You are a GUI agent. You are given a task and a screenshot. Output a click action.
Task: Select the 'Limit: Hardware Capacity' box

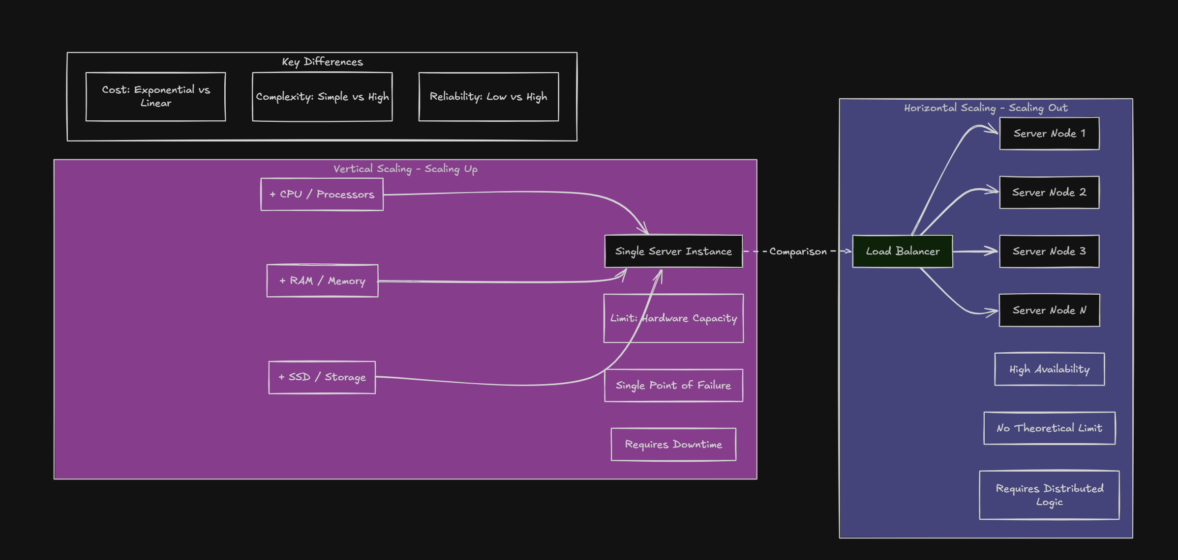[x=673, y=318]
